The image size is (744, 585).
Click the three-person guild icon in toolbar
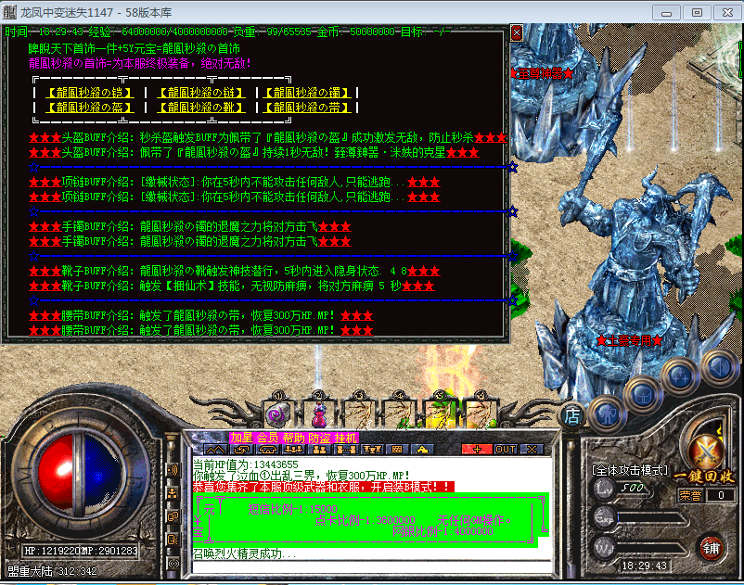294,450
